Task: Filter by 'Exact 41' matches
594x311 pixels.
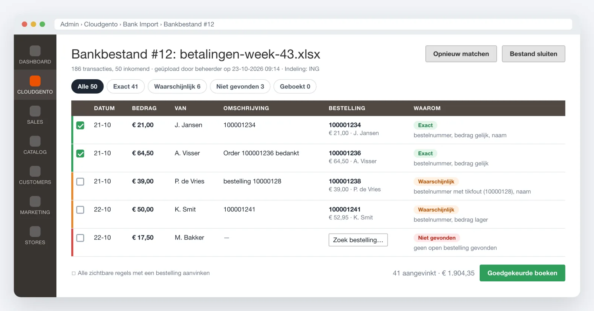Action: pyautogui.click(x=125, y=87)
